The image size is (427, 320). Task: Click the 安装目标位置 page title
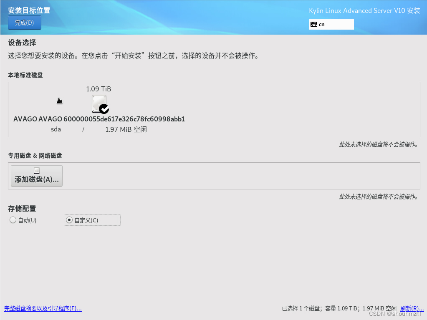point(29,10)
